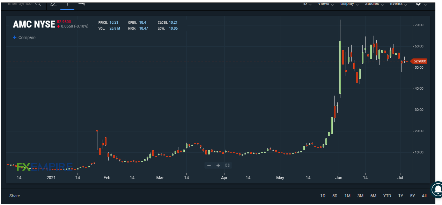The width and height of the screenshot is (442, 205).
Task: Click the red down arrow next to 0.0550
Action: click(x=59, y=26)
